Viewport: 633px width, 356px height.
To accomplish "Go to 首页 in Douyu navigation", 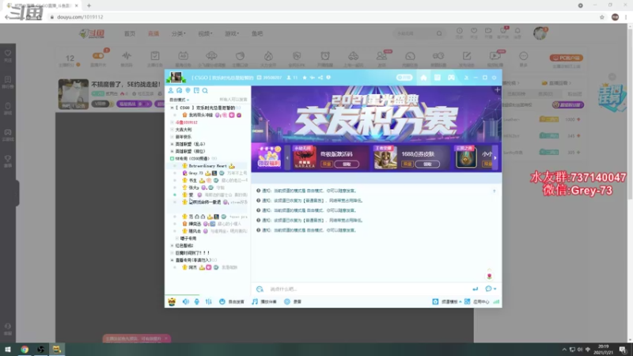I will tap(130, 33).
